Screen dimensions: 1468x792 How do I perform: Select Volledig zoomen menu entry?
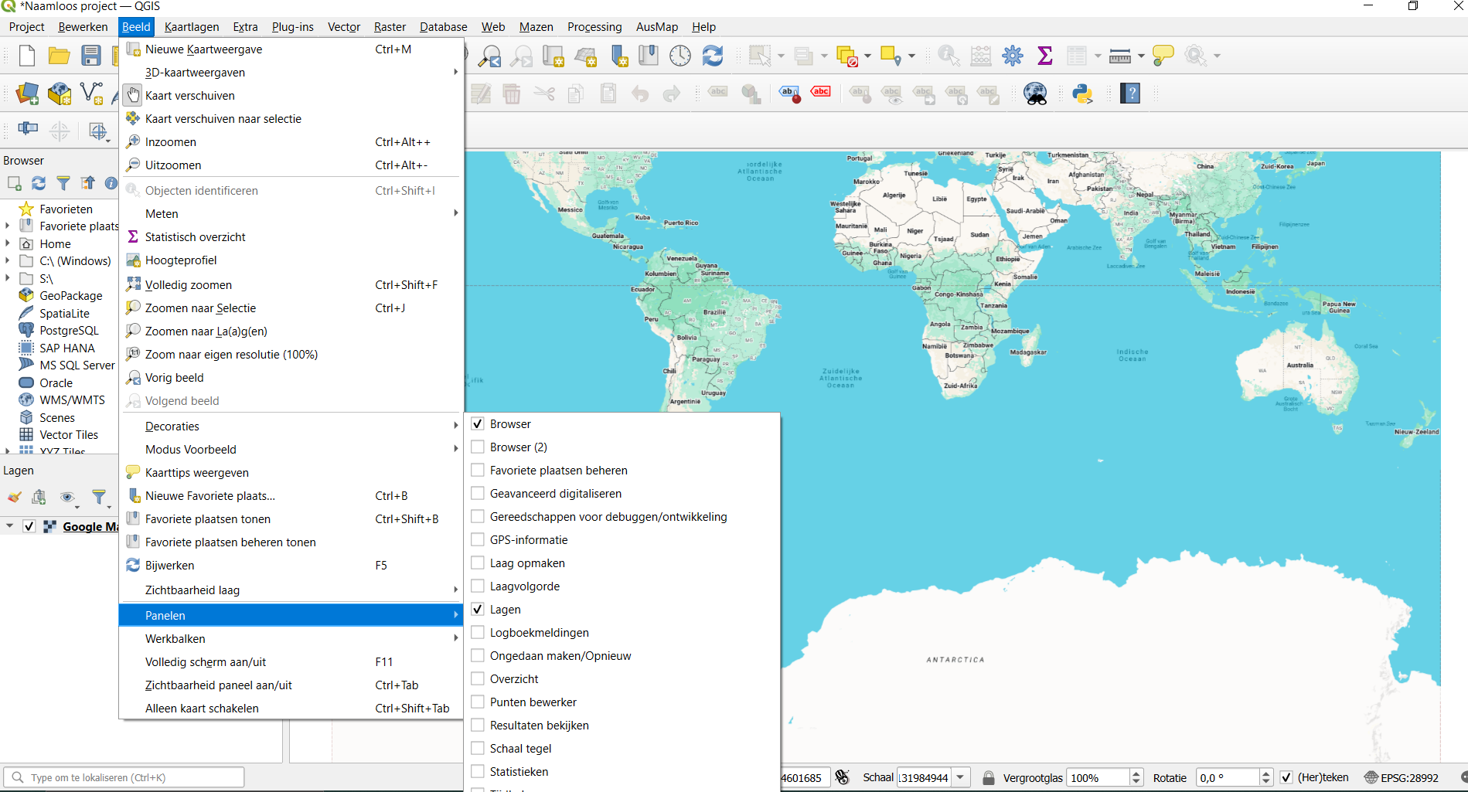[189, 285]
